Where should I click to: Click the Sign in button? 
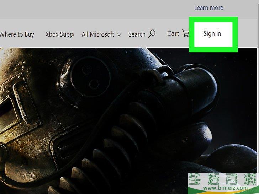coord(213,34)
